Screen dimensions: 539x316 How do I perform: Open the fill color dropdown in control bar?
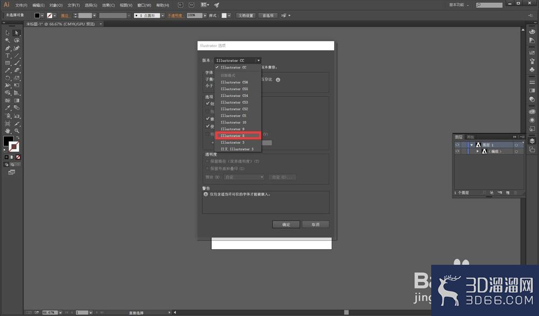point(42,16)
